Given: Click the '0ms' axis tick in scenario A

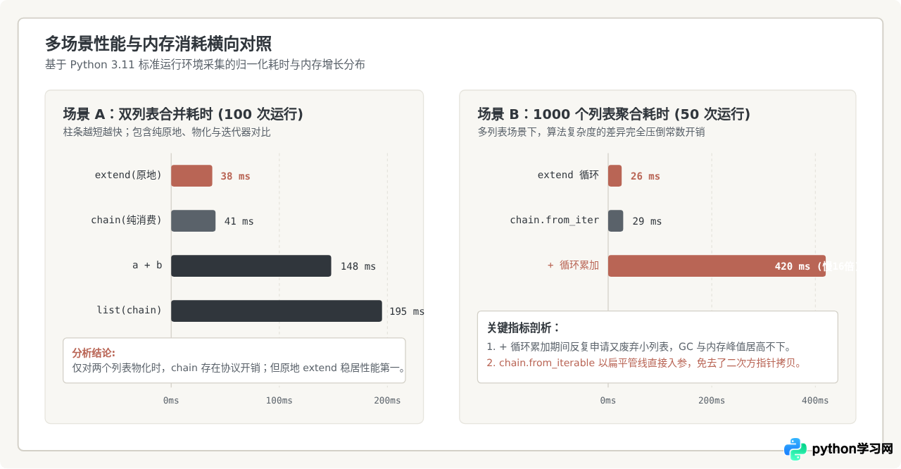Looking at the screenshot, I should [171, 401].
